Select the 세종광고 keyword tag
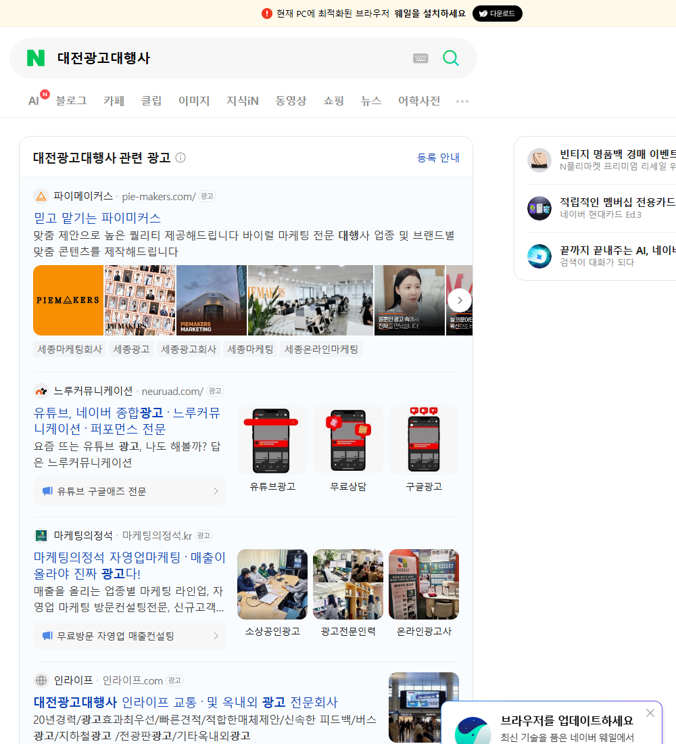Image resolution: width=676 pixels, height=744 pixels. 131,349
